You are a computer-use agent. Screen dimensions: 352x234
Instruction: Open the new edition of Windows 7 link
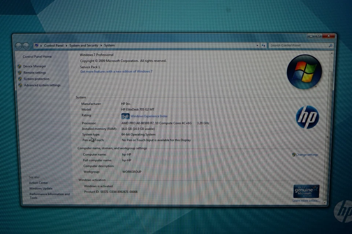coord(116,71)
